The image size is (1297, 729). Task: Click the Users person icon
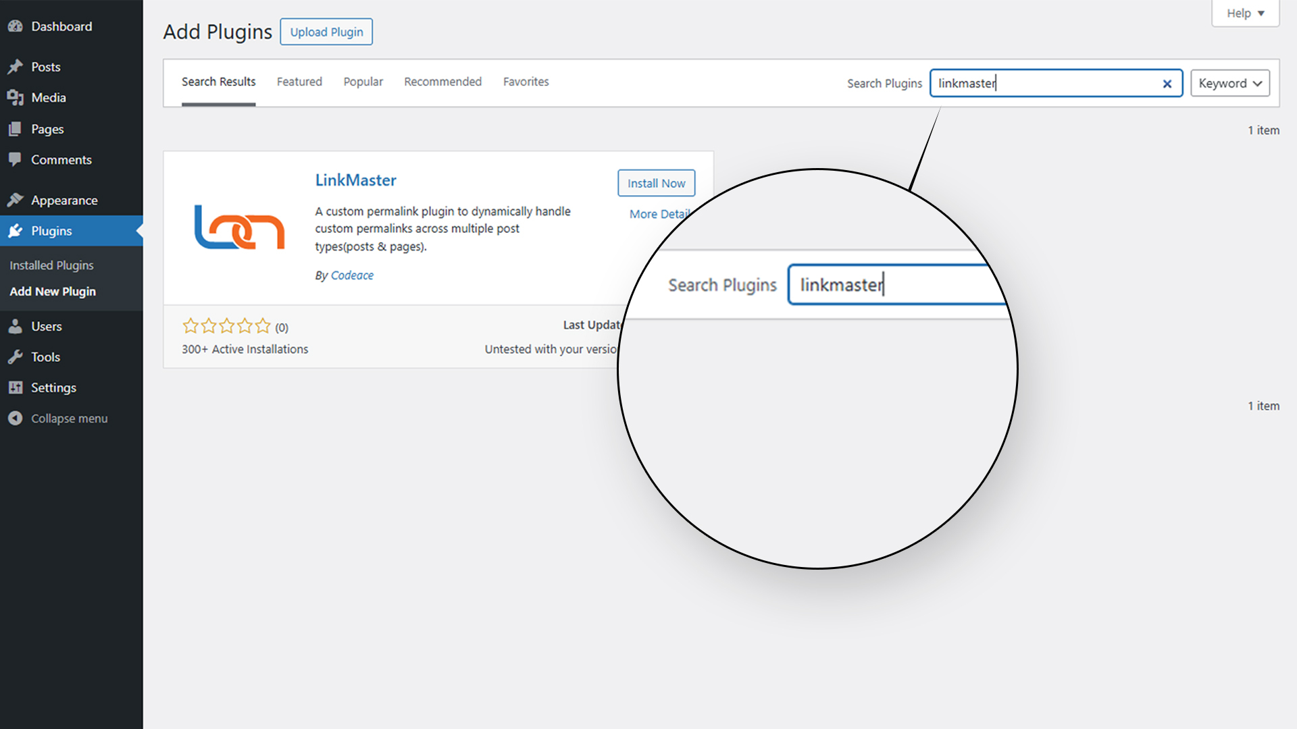coord(16,327)
